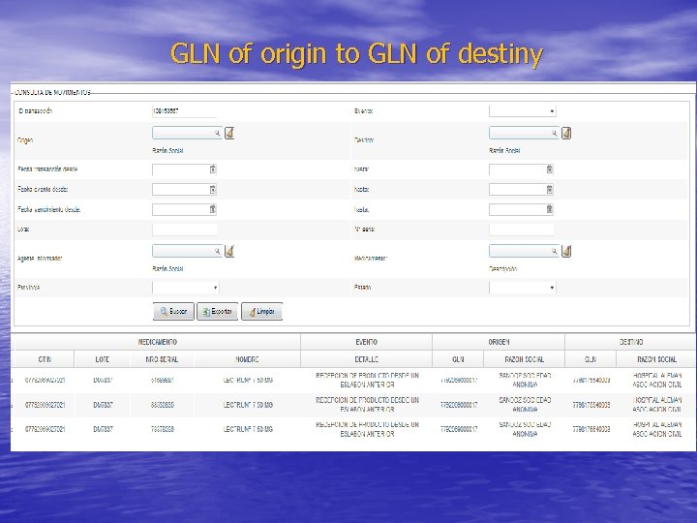Click the NRO SERIAL column header

click(162, 359)
